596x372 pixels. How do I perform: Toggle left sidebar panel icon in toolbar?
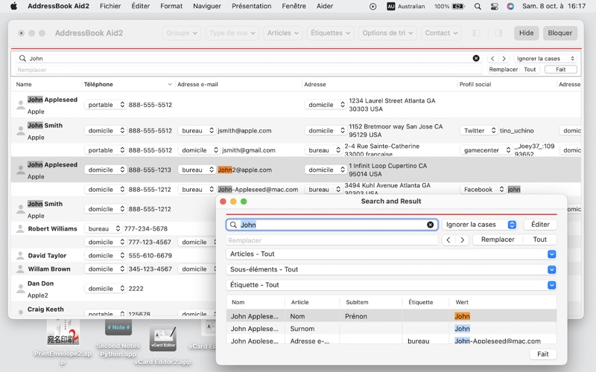(476, 33)
